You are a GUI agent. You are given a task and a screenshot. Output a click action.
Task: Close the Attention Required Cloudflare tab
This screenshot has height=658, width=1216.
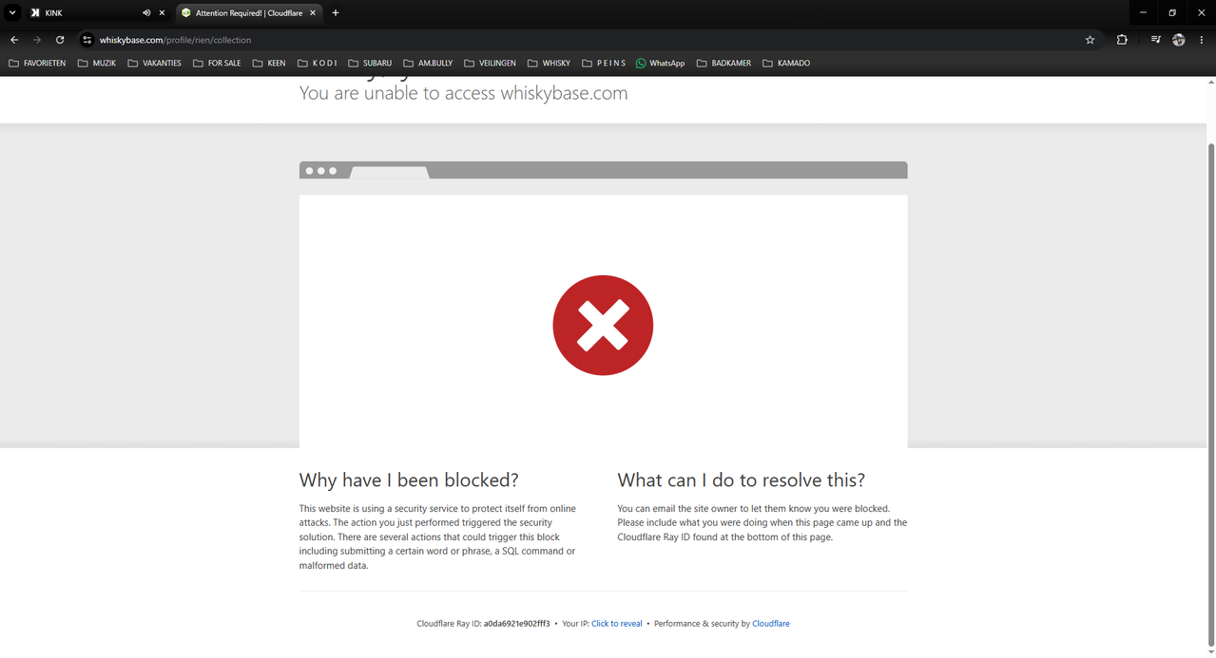(x=313, y=13)
